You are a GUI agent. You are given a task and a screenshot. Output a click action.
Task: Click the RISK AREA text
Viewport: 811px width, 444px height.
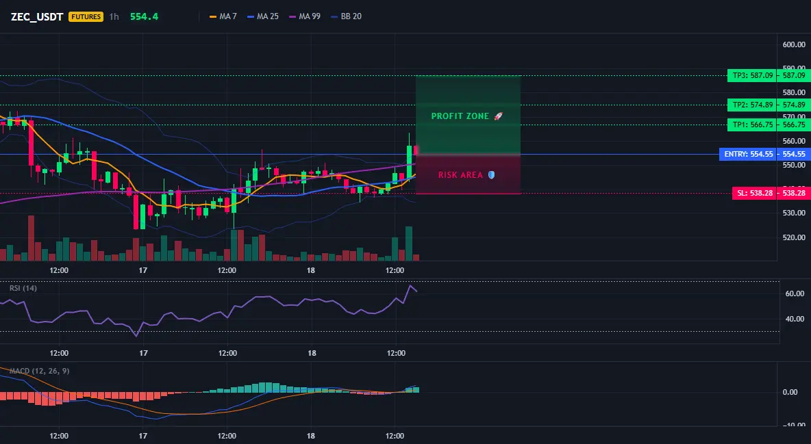[x=460, y=175]
